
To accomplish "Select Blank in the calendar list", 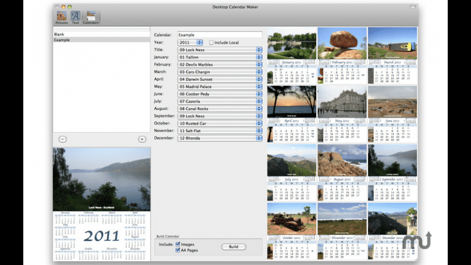I will (60, 34).
